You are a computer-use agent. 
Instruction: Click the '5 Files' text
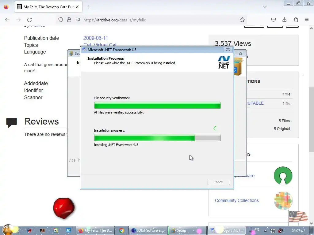pos(284,121)
